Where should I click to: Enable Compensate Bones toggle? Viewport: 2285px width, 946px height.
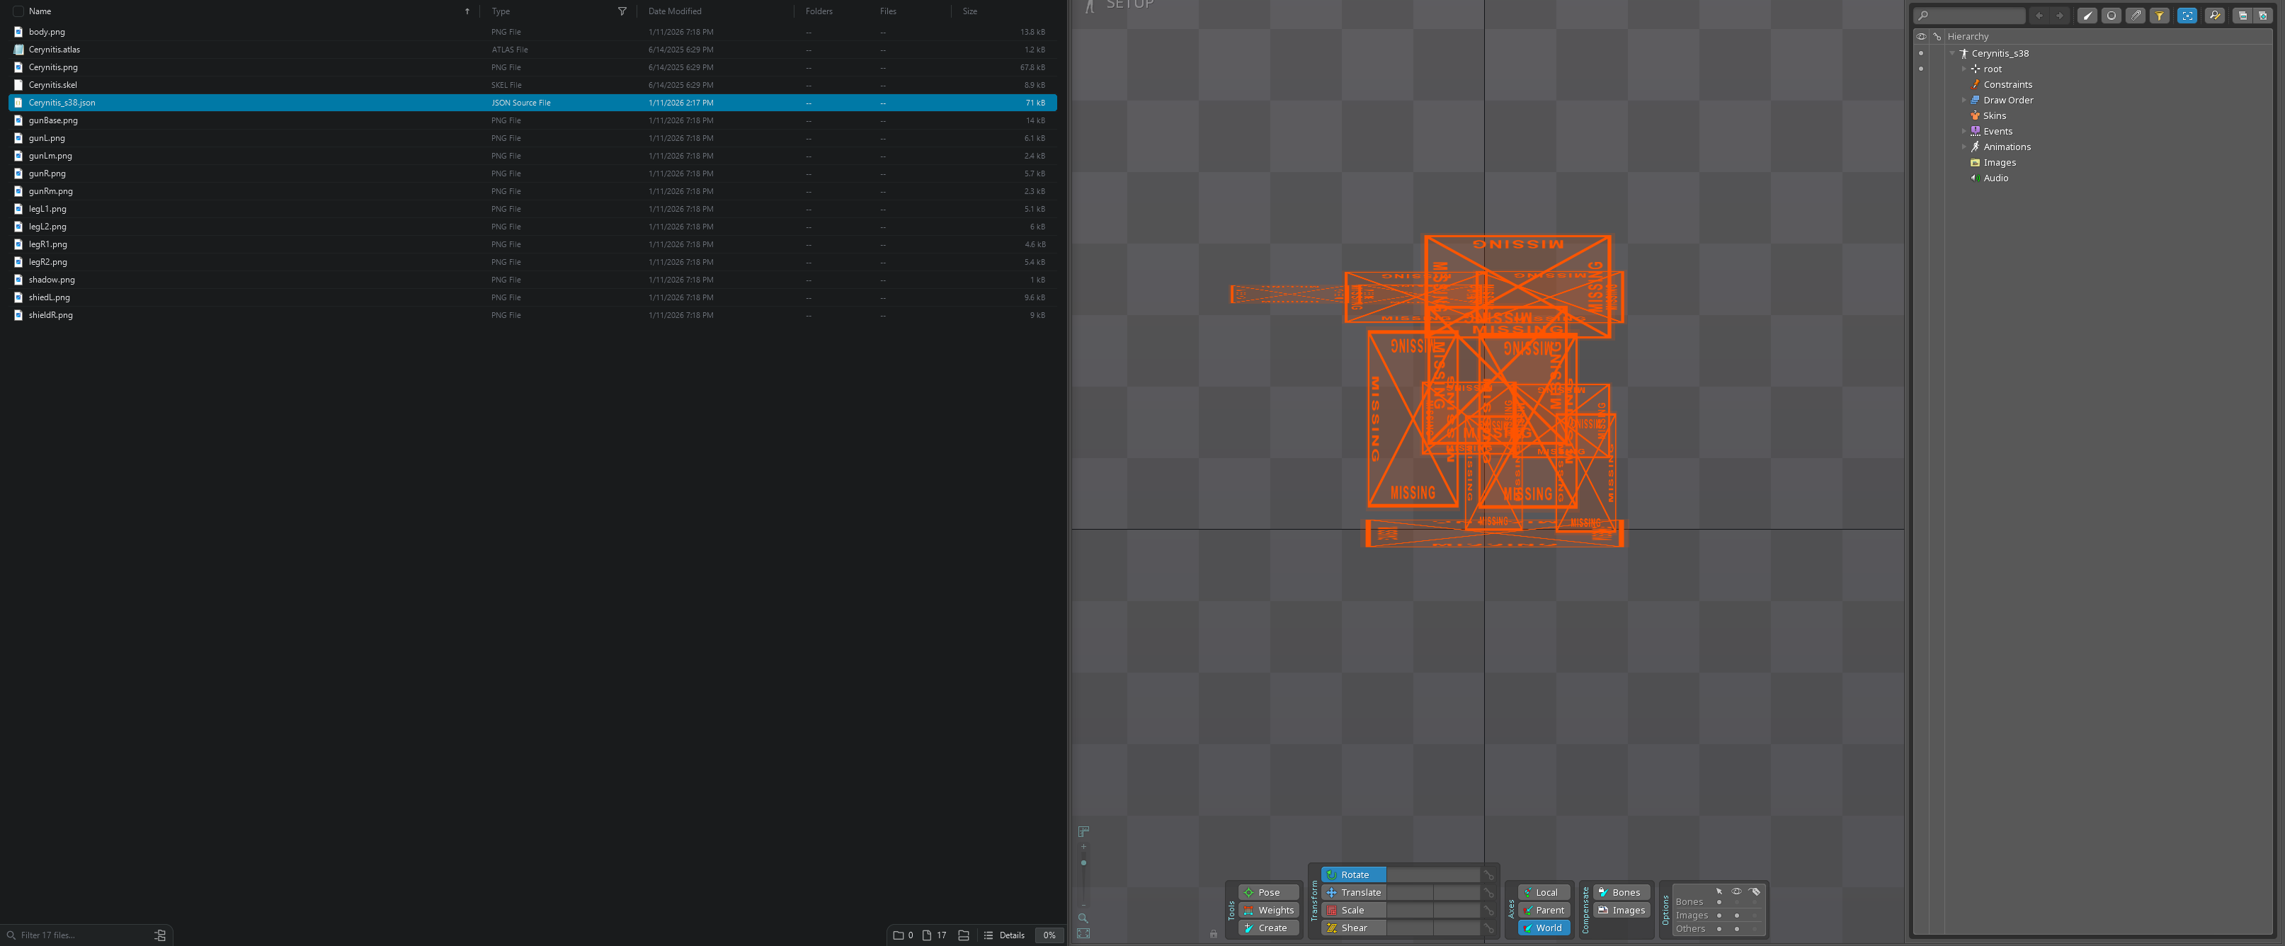pyautogui.click(x=1622, y=893)
